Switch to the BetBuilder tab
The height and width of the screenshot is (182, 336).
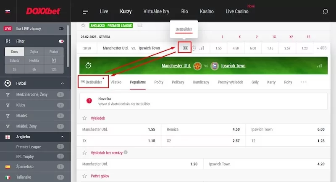(x=92, y=82)
